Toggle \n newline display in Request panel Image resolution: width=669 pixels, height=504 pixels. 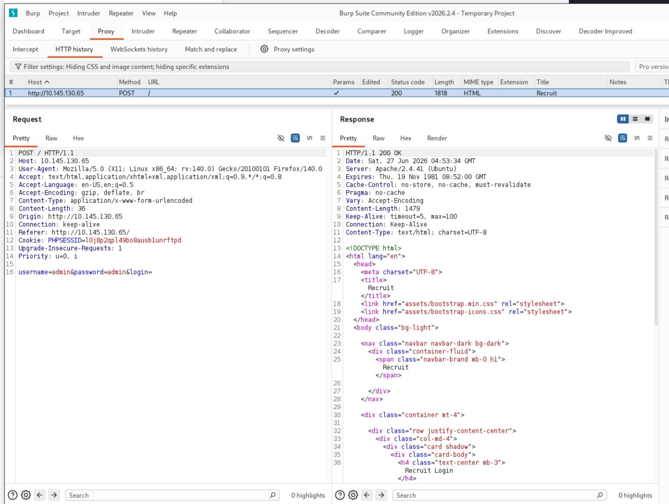tap(309, 138)
